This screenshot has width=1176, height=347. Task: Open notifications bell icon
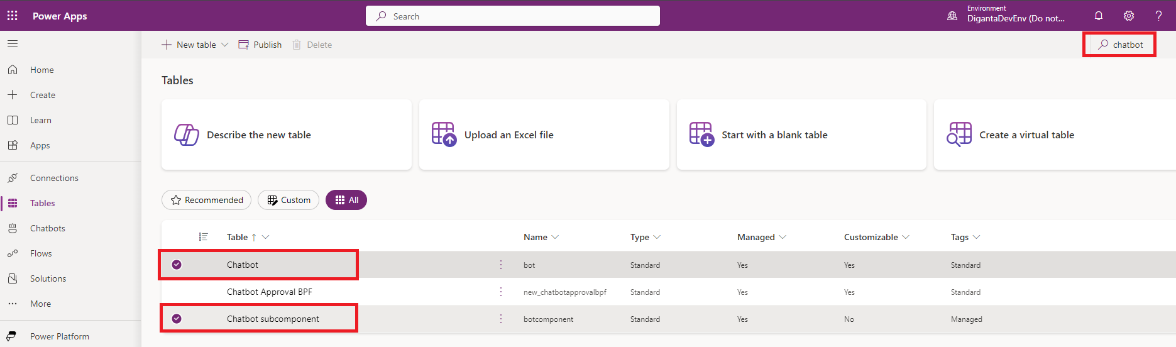click(1099, 16)
